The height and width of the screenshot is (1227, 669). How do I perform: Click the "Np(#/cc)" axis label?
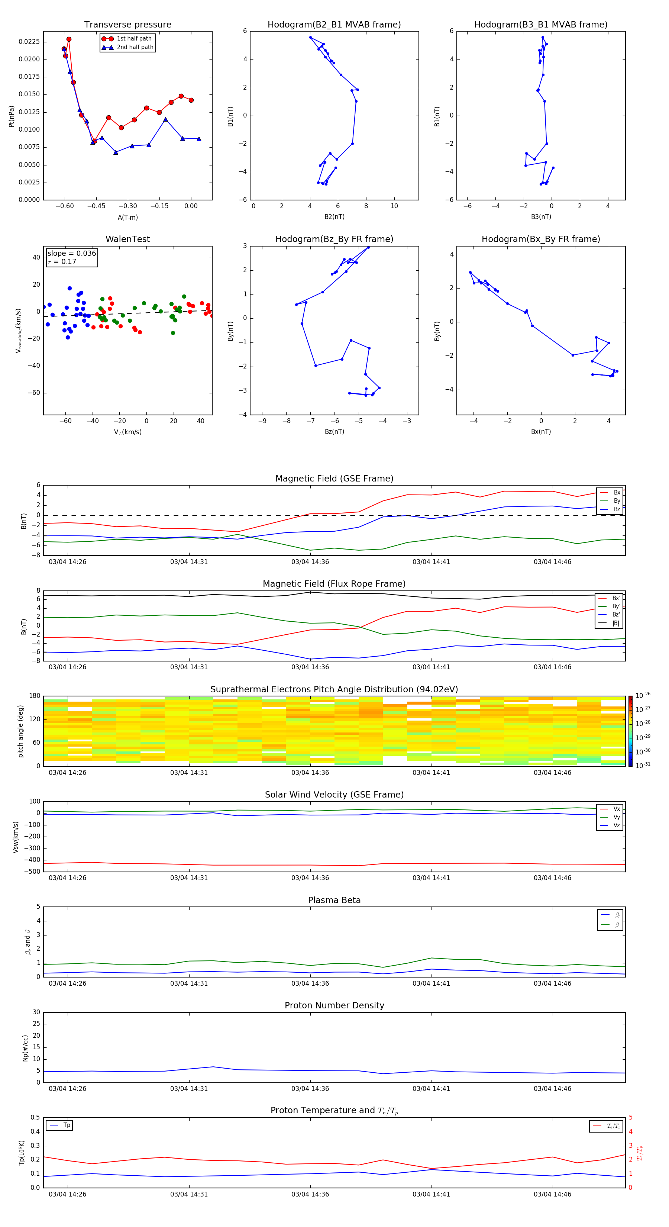25,1048
